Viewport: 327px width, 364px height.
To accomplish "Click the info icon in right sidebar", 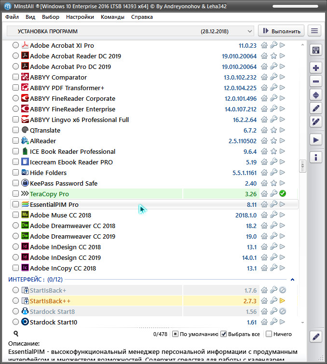I will 316,157.
